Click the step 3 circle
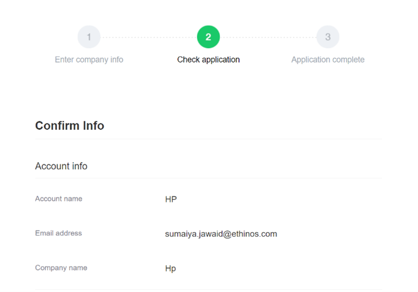418x292 pixels. click(328, 38)
